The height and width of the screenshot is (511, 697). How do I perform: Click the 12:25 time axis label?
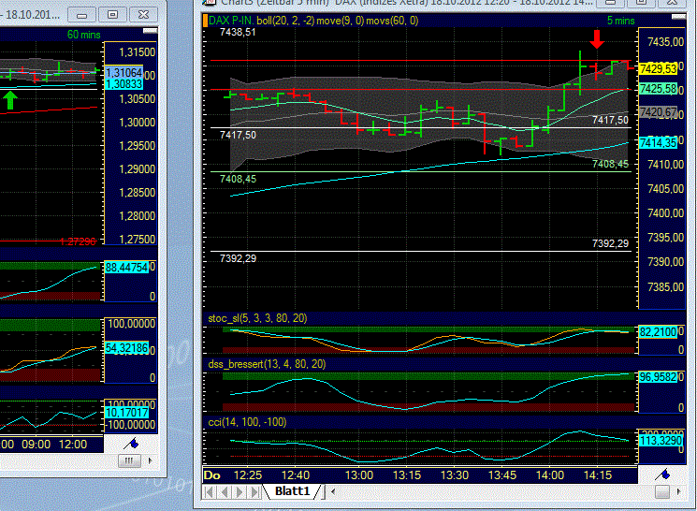248,475
